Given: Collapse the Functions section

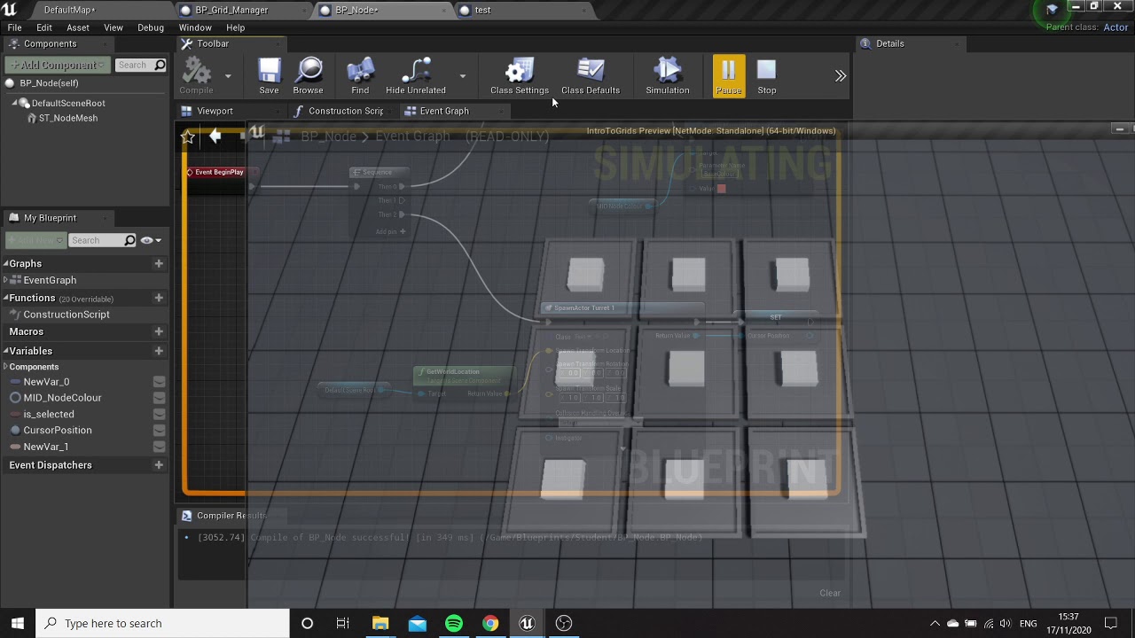Looking at the screenshot, I should 5,298.
